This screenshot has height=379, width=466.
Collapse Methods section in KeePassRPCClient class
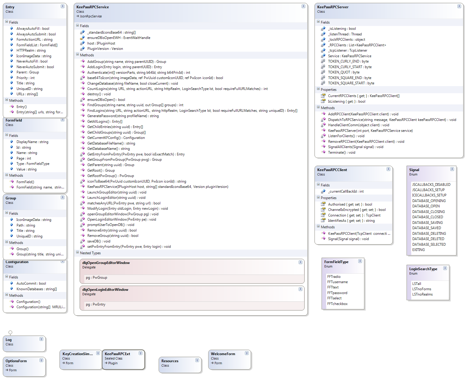click(318, 227)
